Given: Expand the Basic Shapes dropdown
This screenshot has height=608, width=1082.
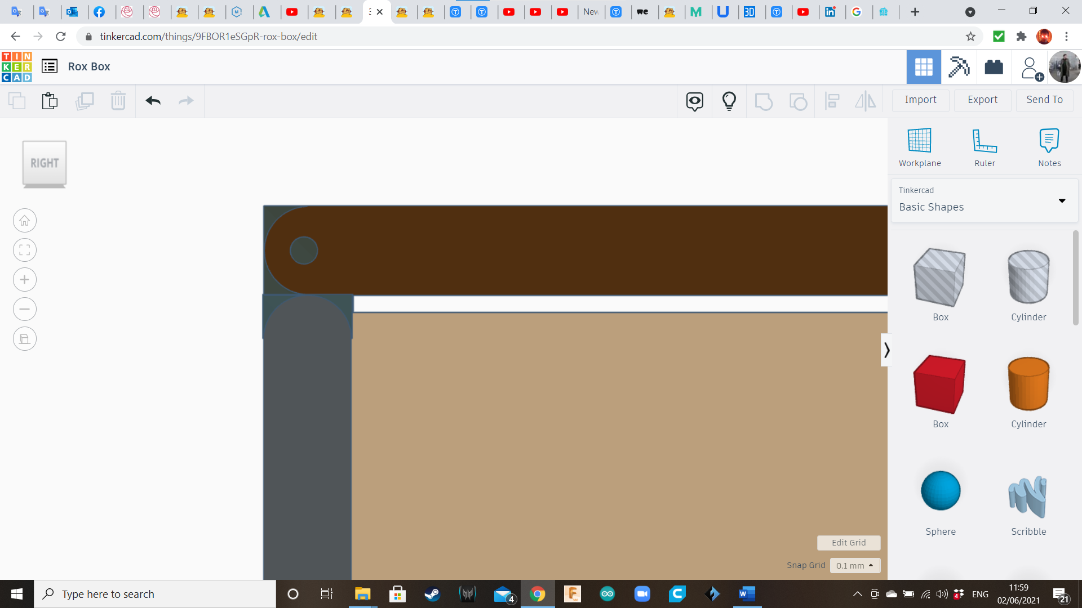Looking at the screenshot, I should point(1062,200).
